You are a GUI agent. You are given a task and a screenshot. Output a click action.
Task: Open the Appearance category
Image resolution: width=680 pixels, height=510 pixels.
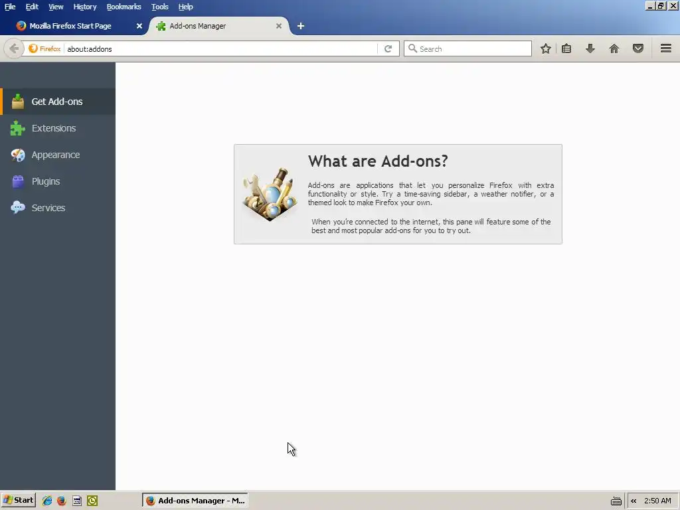click(58, 155)
